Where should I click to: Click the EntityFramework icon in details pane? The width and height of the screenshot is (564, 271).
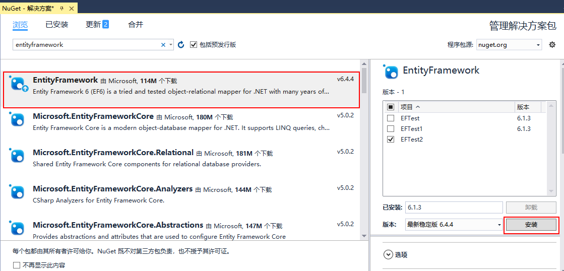tap(391, 71)
